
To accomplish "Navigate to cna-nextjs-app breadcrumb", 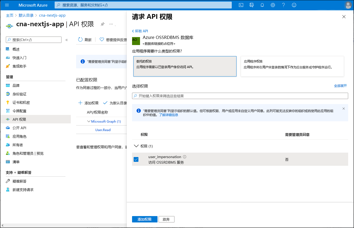I will pos(52,15).
